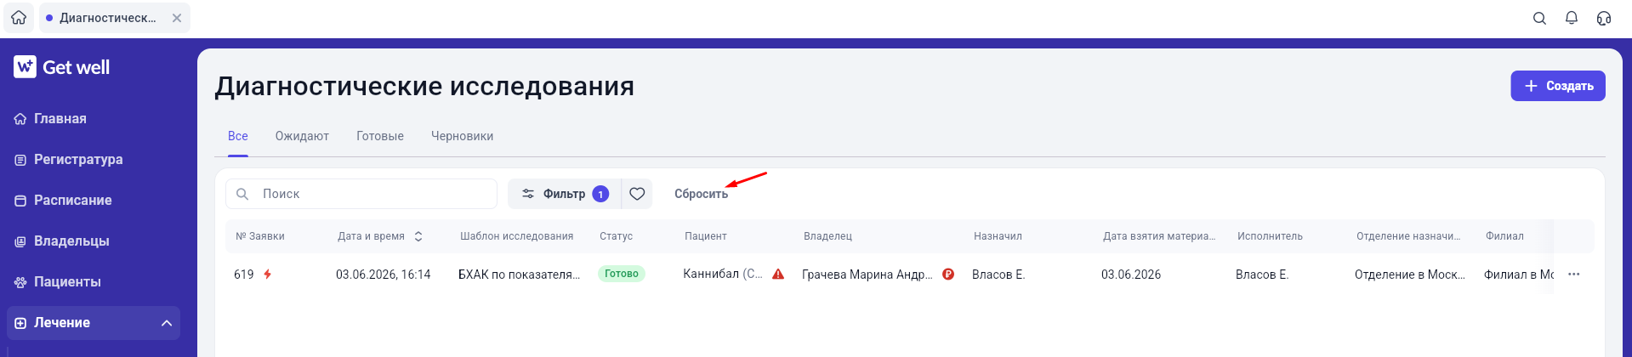Open notifications bell

pyautogui.click(x=1572, y=18)
